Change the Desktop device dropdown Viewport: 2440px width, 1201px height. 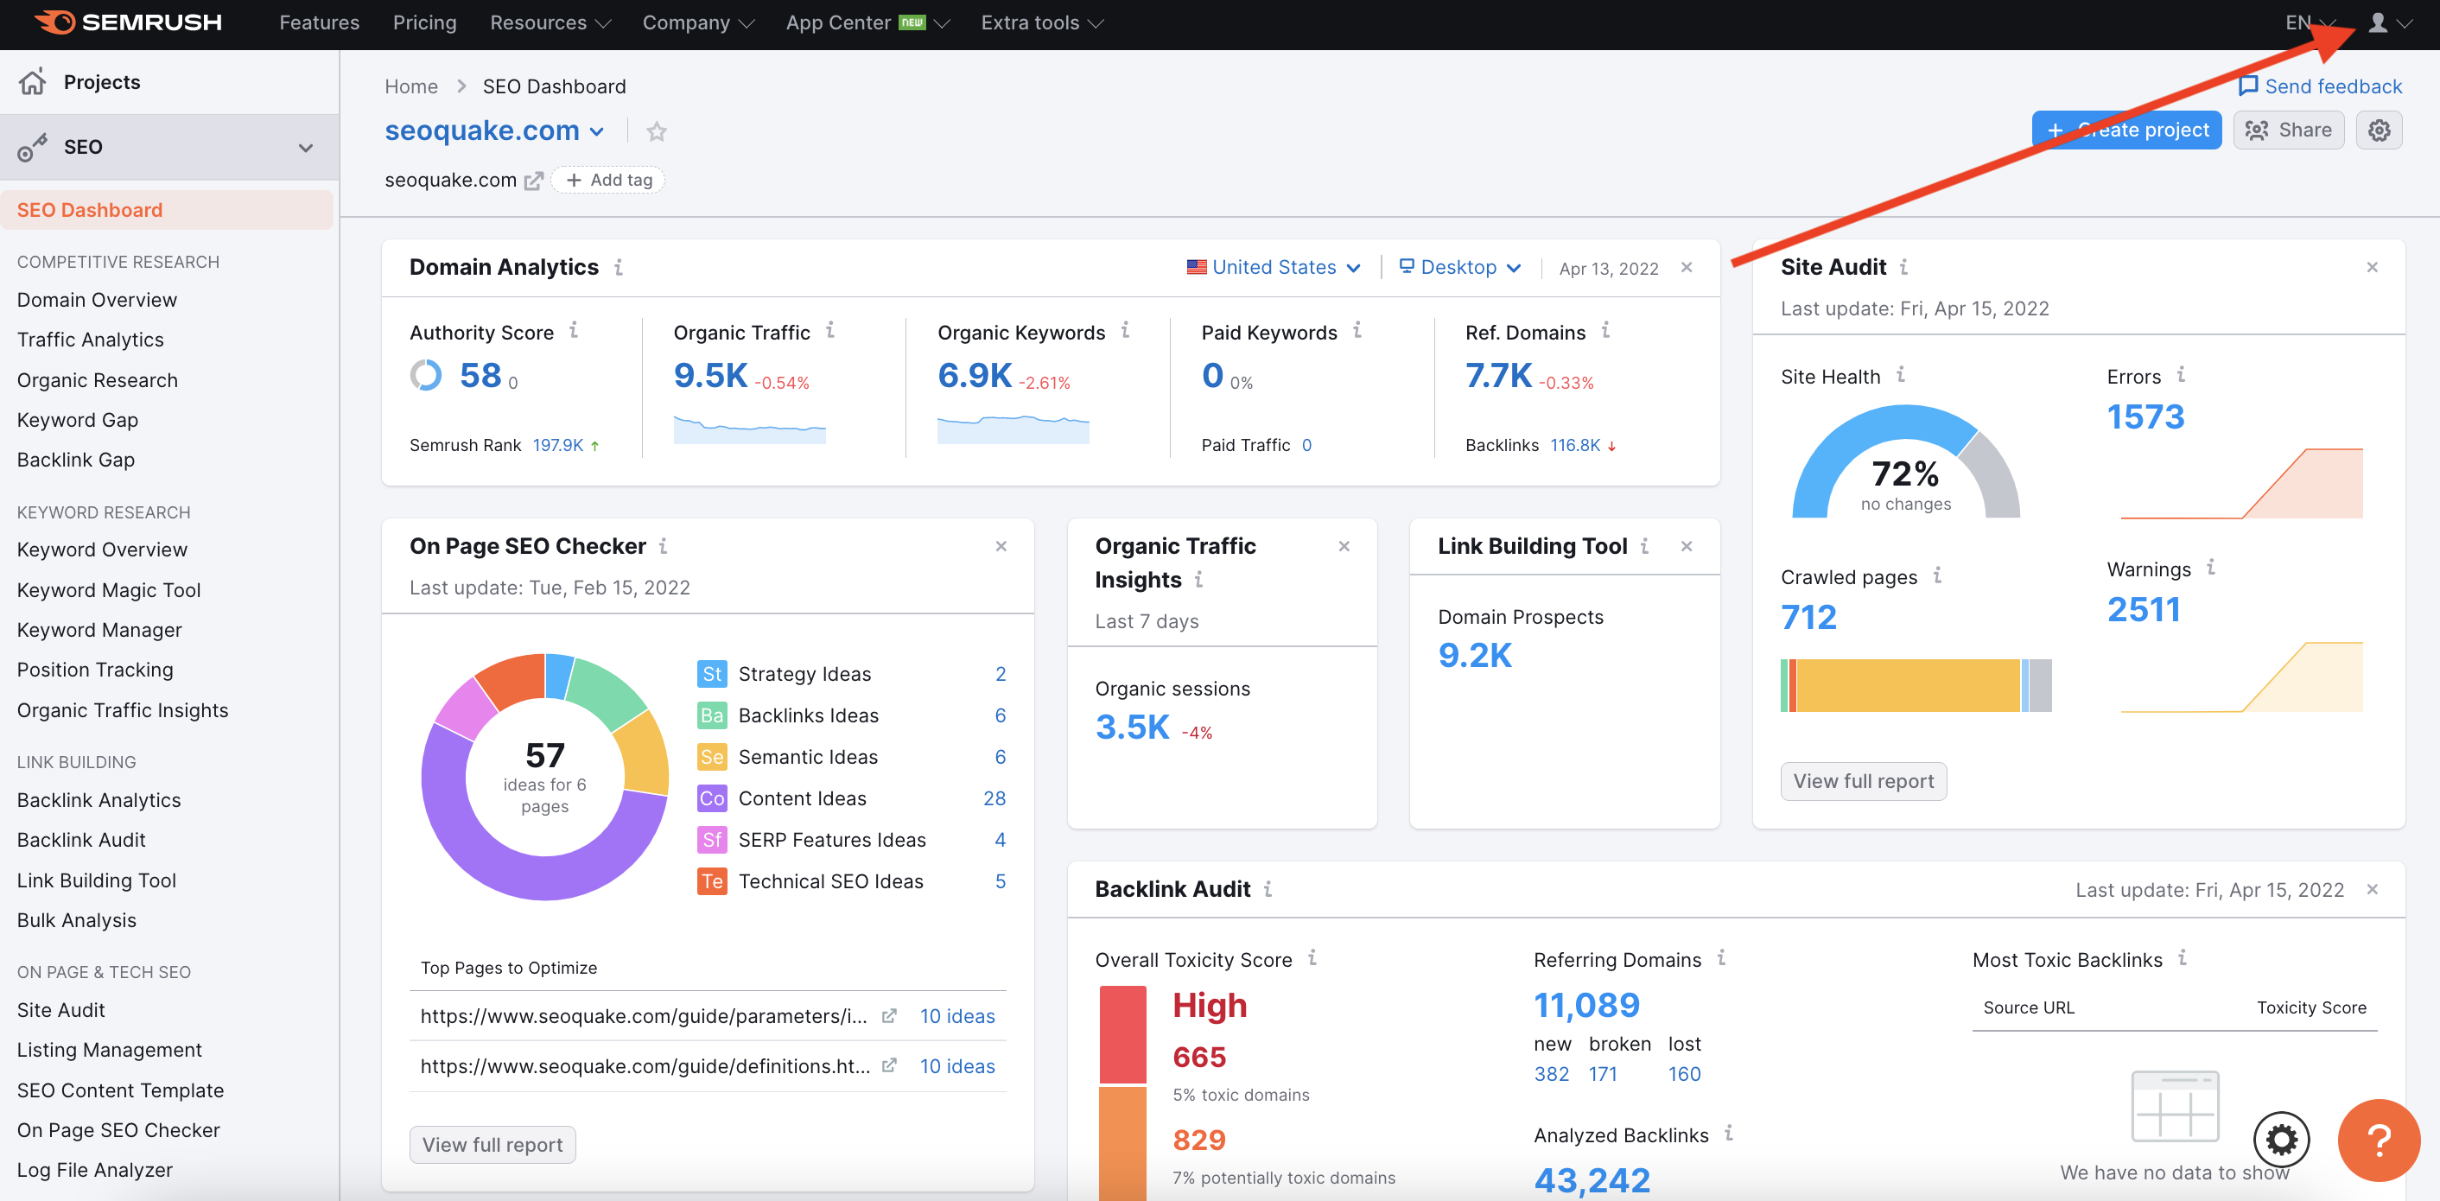[1459, 267]
